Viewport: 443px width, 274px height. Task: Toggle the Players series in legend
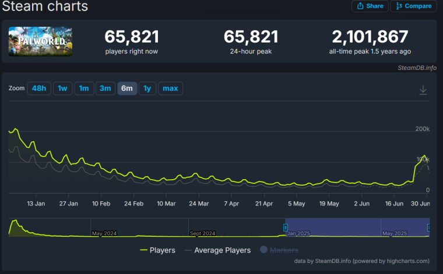pyautogui.click(x=157, y=250)
